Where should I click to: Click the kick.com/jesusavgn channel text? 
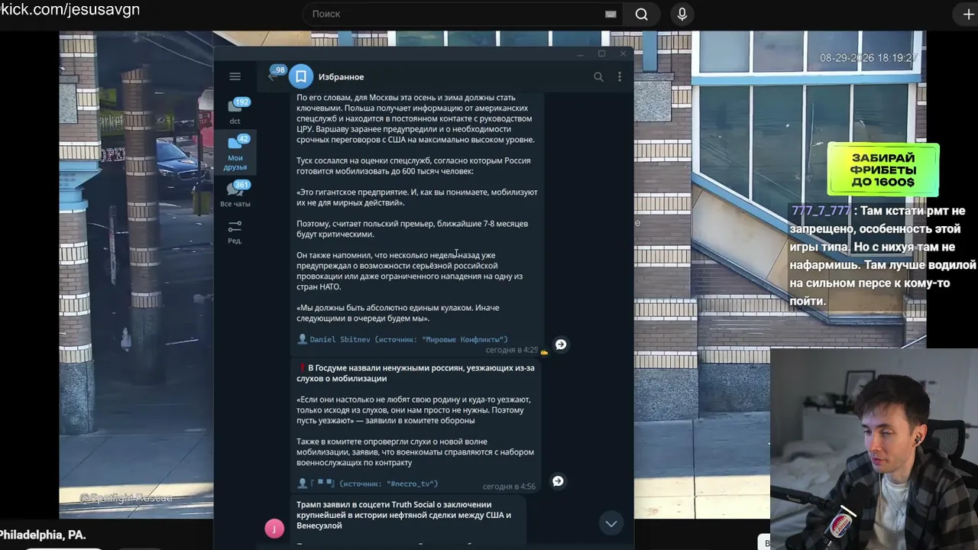tap(70, 10)
